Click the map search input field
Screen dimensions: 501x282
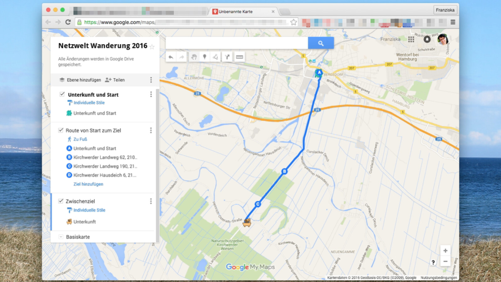[x=237, y=43]
